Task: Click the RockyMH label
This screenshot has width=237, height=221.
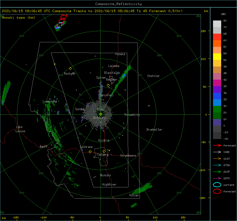Action: point(70,74)
